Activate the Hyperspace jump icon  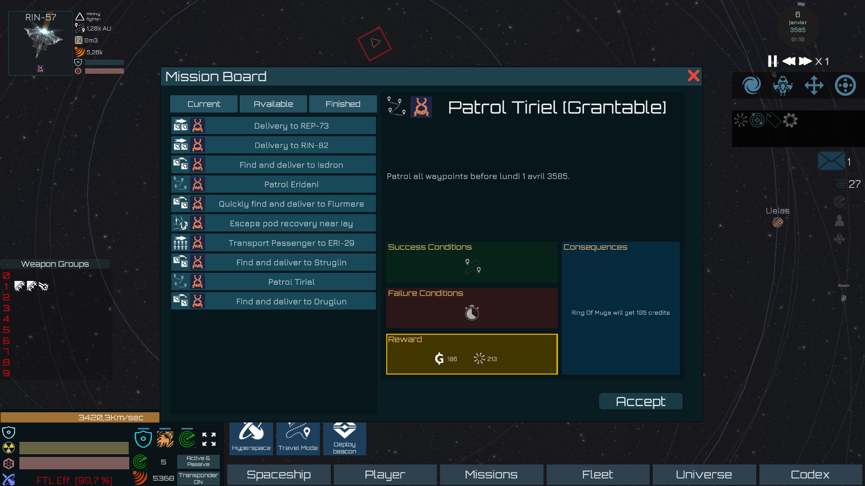250,439
